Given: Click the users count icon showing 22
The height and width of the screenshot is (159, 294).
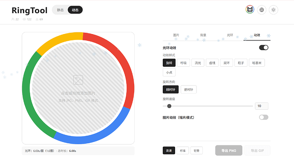Looking at the screenshot, I should tap(13, 19).
